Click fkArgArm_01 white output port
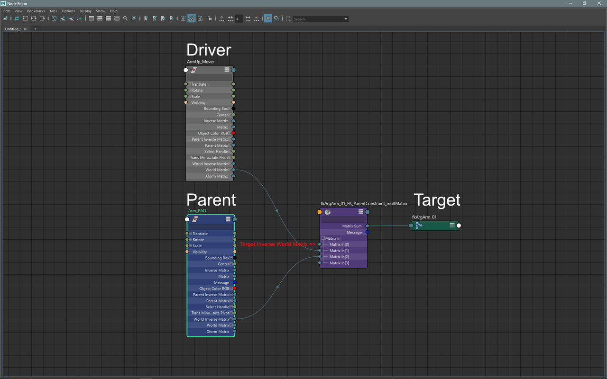607x379 pixels. [x=459, y=226]
